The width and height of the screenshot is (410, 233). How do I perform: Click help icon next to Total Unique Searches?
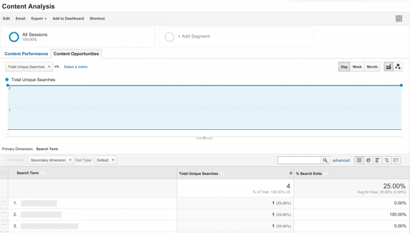coord(222,173)
